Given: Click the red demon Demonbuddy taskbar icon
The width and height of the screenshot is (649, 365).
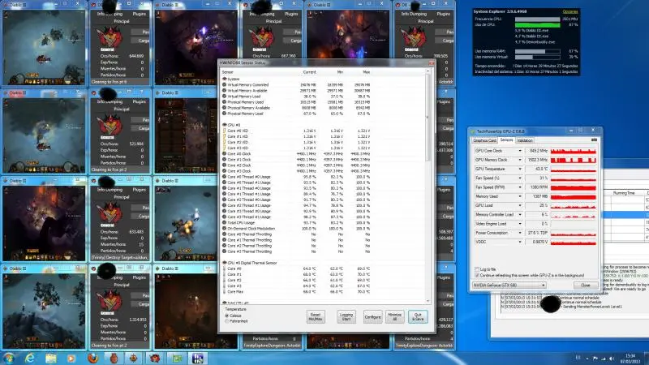Looking at the screenshot, I should click(155, 359).
